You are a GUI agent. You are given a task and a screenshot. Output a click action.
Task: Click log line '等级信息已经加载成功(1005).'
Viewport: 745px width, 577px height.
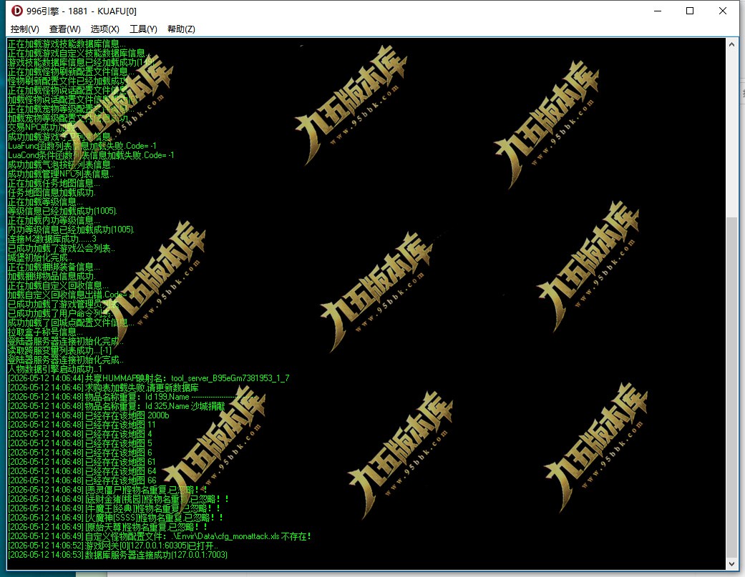[62, 211]
